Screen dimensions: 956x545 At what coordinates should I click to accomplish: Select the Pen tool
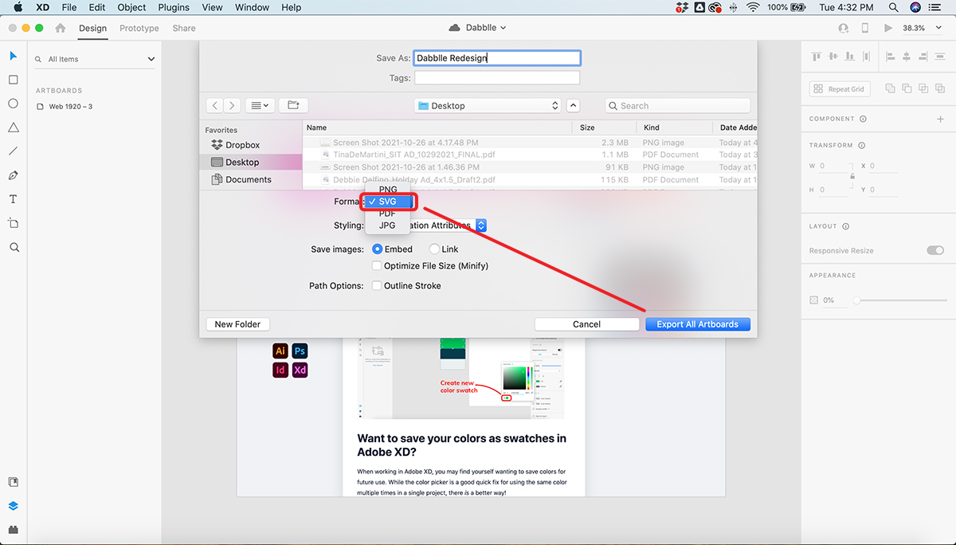coord(14,175)
